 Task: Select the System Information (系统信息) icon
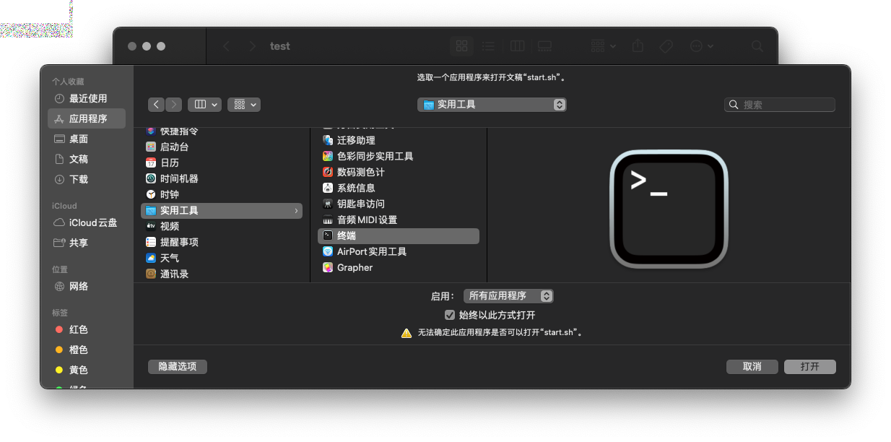pos(328,188)
